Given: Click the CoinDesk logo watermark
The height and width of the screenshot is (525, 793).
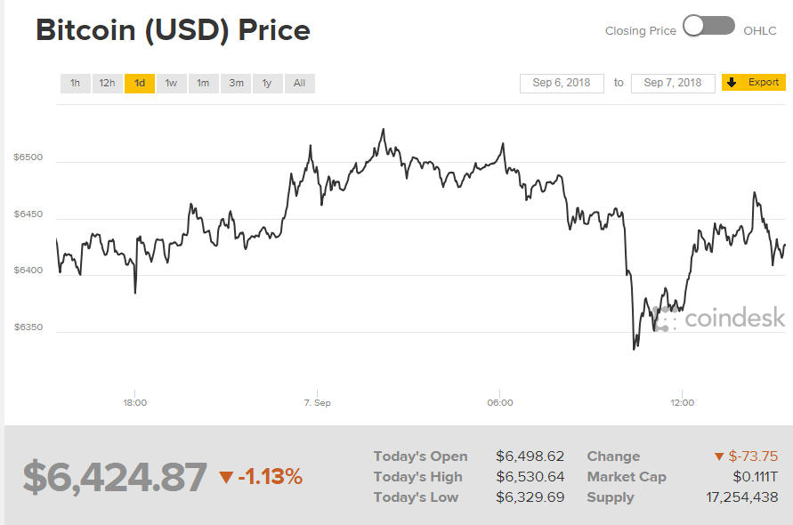Looking at the screenshot, I should click(719, 318).
